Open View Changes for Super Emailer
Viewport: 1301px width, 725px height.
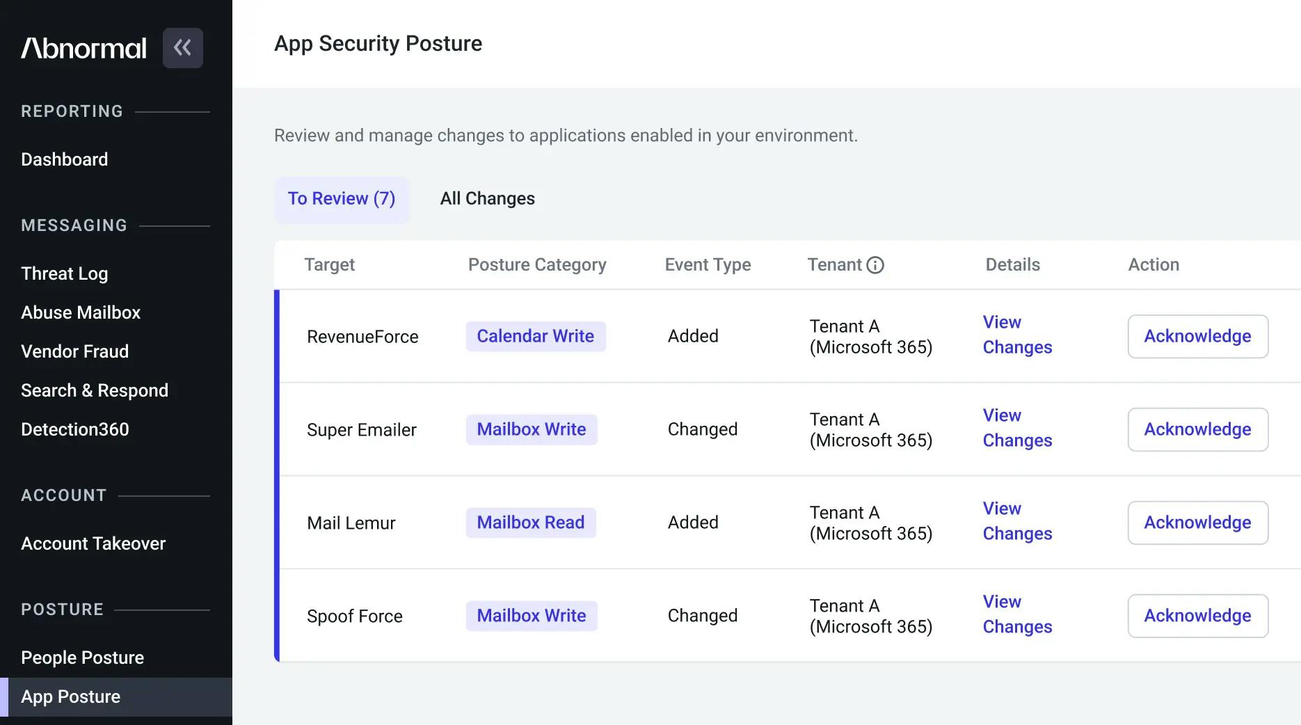pyautogui.click(x=1016, y=428)
